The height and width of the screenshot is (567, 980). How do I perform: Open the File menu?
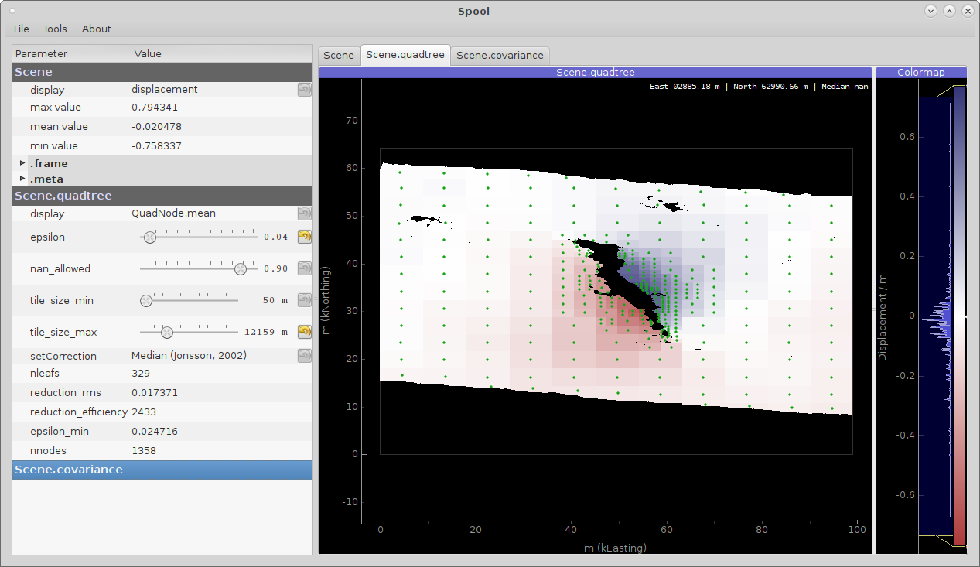click(x=22, y=29)
